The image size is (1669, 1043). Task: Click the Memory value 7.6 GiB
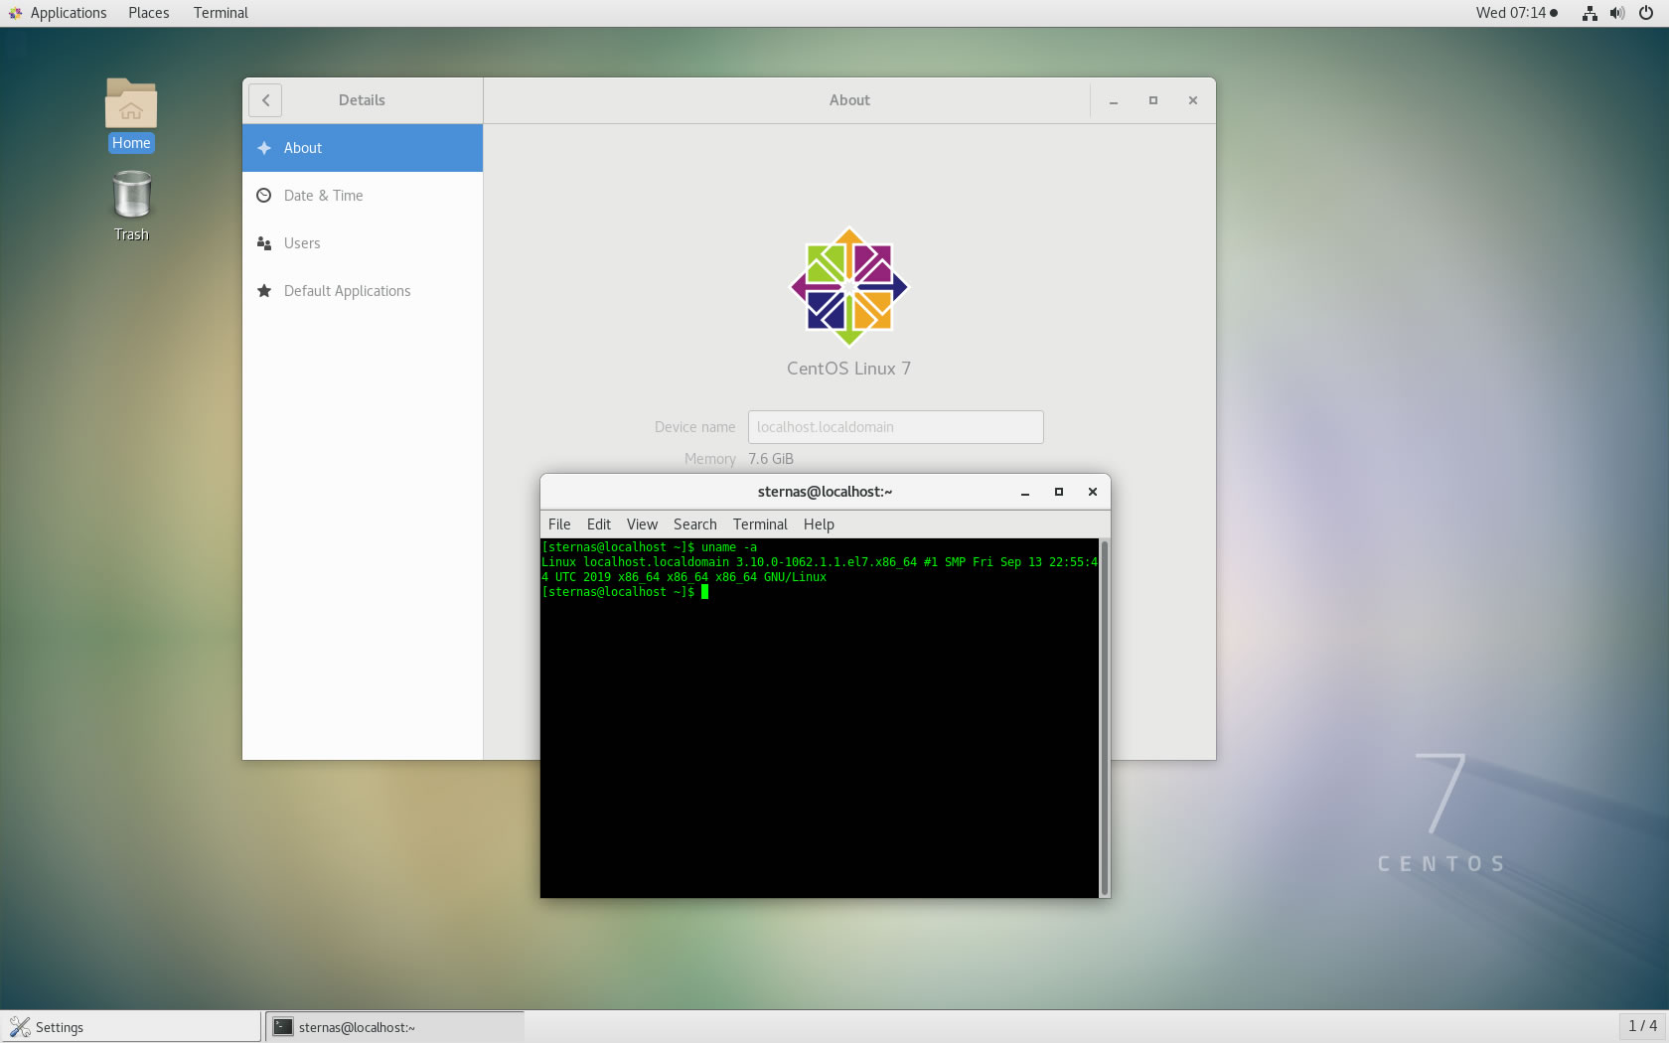(x=771, y=459)
